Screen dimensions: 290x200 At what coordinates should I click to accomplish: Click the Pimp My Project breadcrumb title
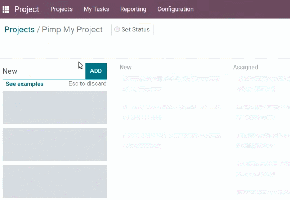tap(72, 30)
